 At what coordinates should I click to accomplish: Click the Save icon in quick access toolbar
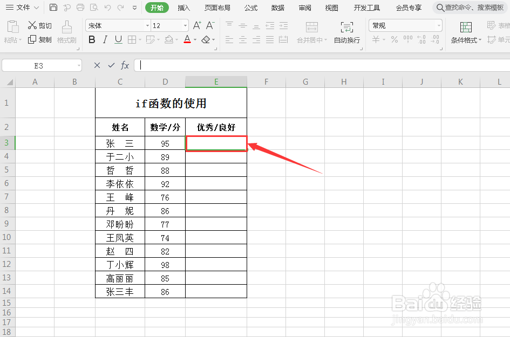coord(53,8)
